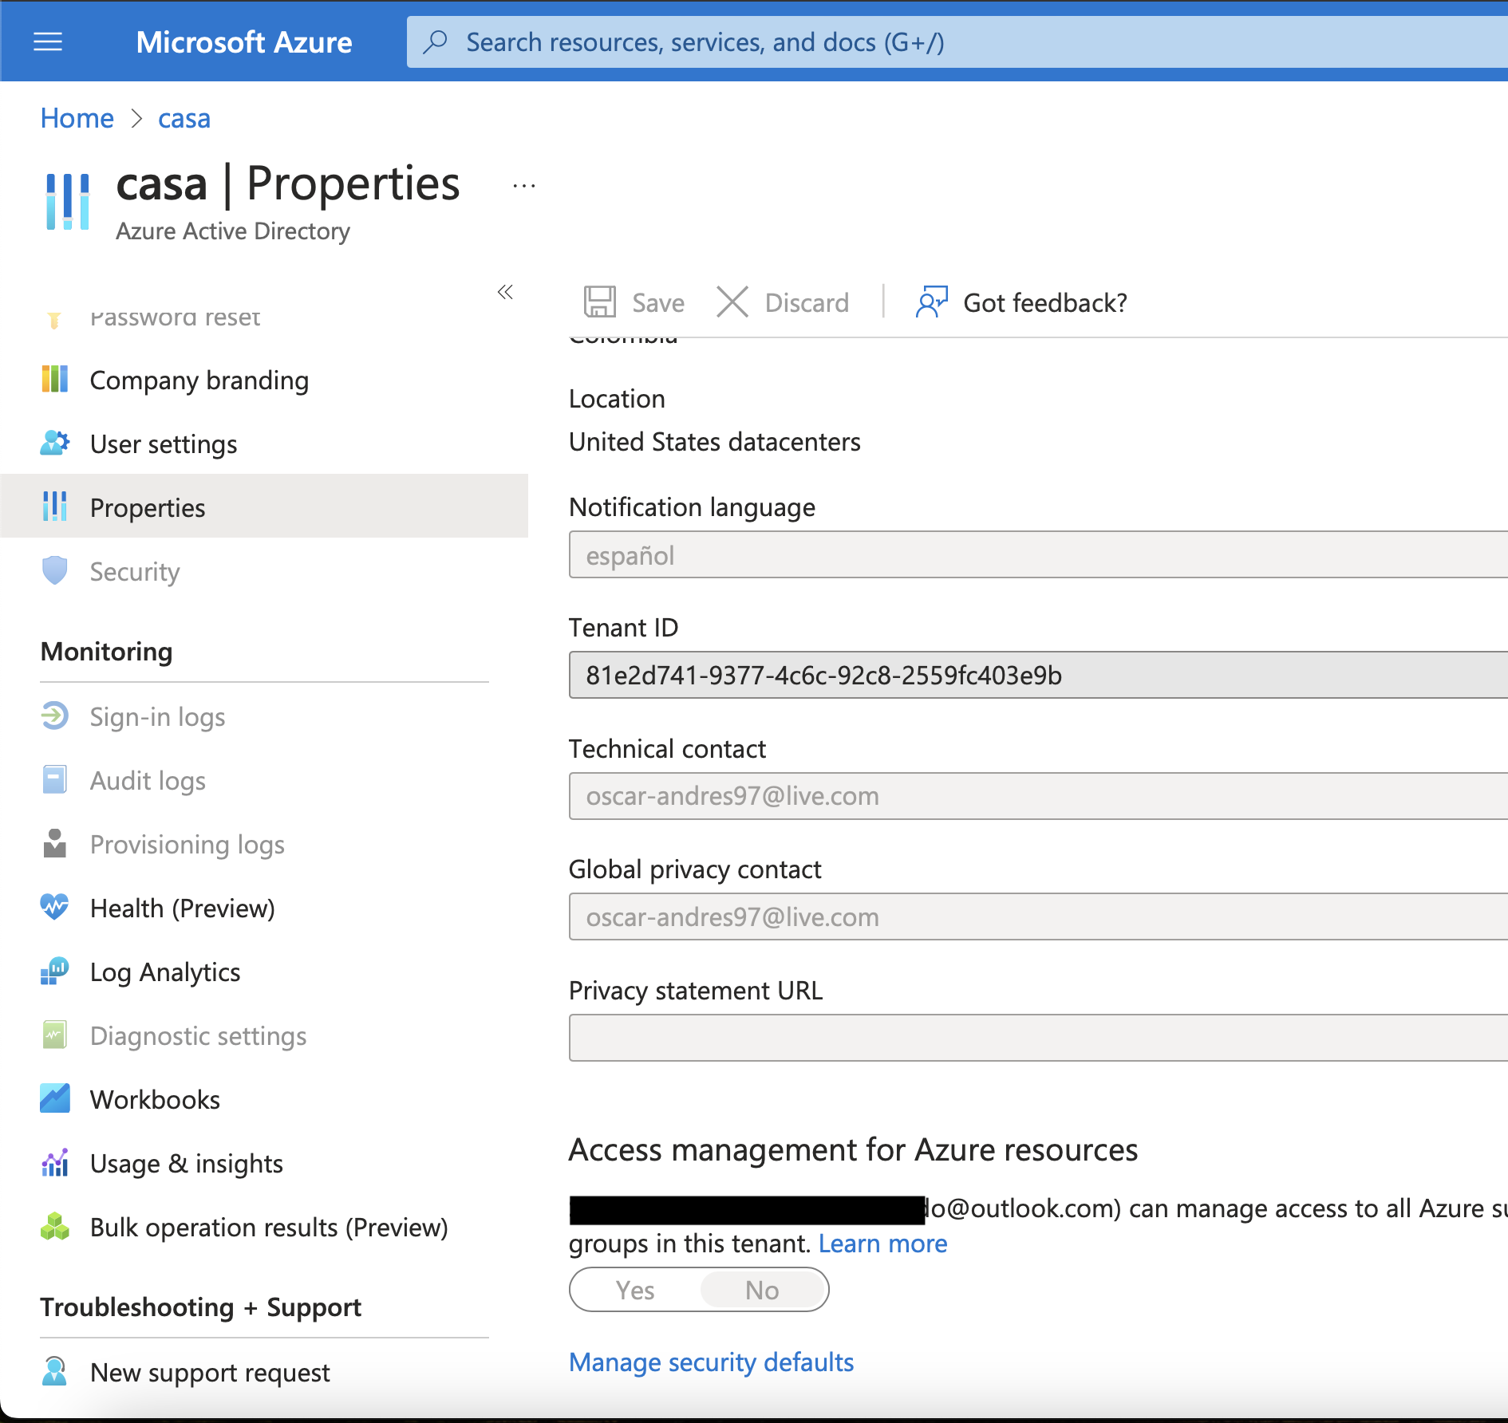This screenshot has width=1508, height=1423.
Task: Save the property changes
Action: point(634,302)
